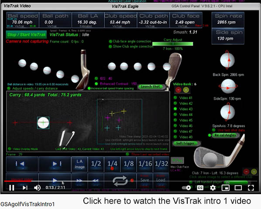Select 1/32 playback speed
The height and width of the screenshot is (209, 261).
coord(161,164)
